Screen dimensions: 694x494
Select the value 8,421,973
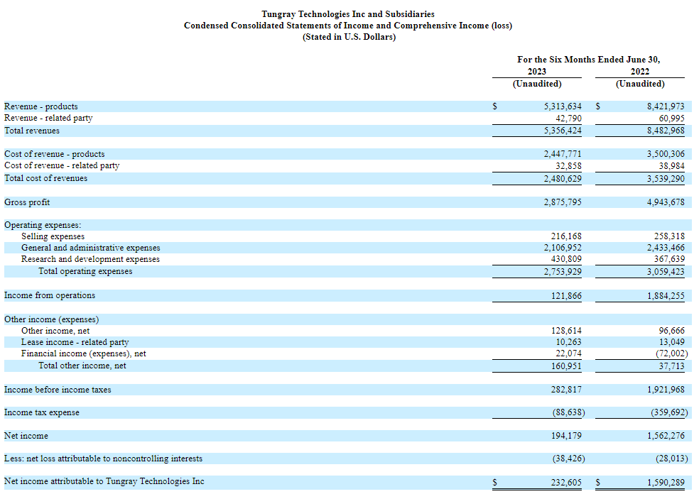pos(665,106)
